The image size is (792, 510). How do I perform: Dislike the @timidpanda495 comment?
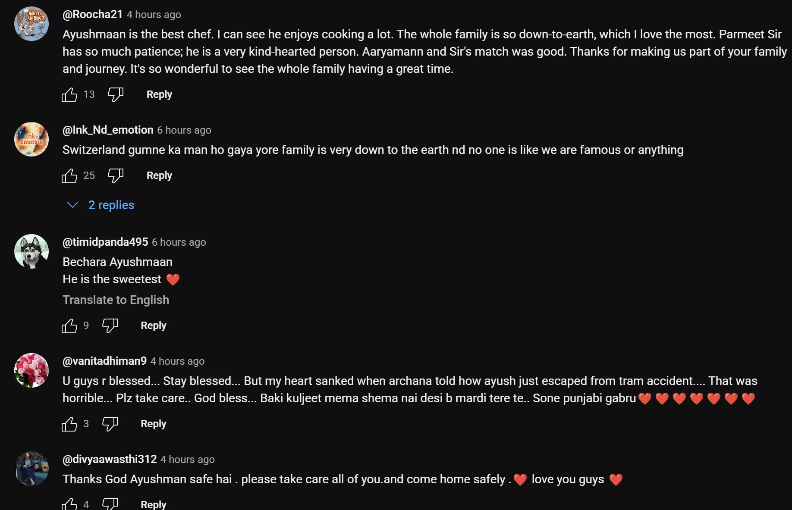(x=110, y=325)
